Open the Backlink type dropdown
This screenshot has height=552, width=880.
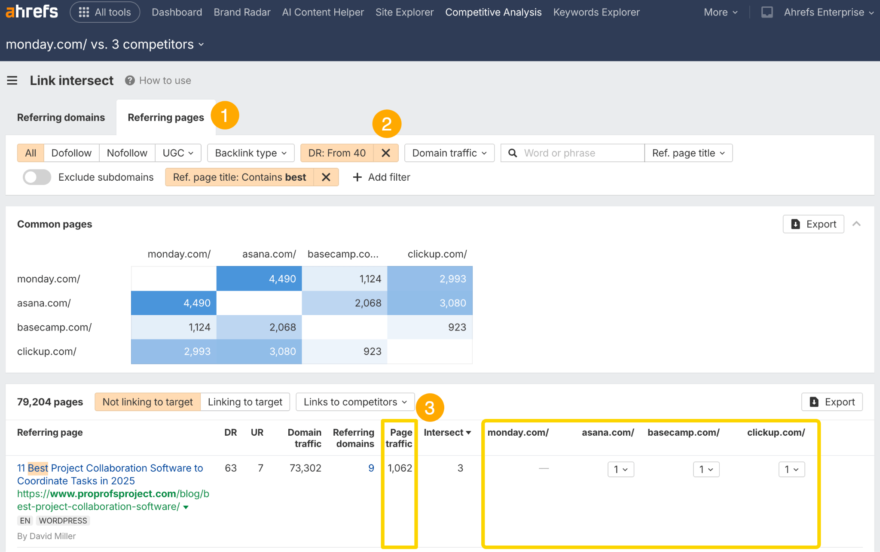[251, 153]
